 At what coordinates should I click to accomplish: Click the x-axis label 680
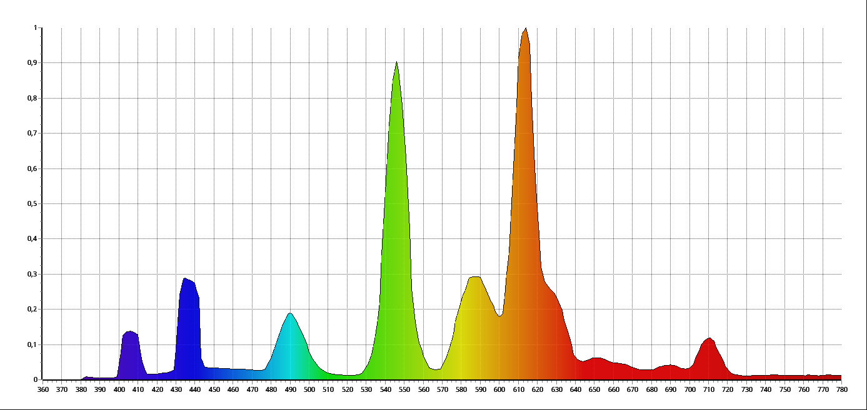(x=652, y=390)
